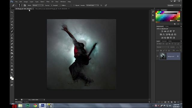Open the layer Opacity dropdown
The width and height of the screenshot is (192, 108).
pyautogui.click(x=181, y=47)
